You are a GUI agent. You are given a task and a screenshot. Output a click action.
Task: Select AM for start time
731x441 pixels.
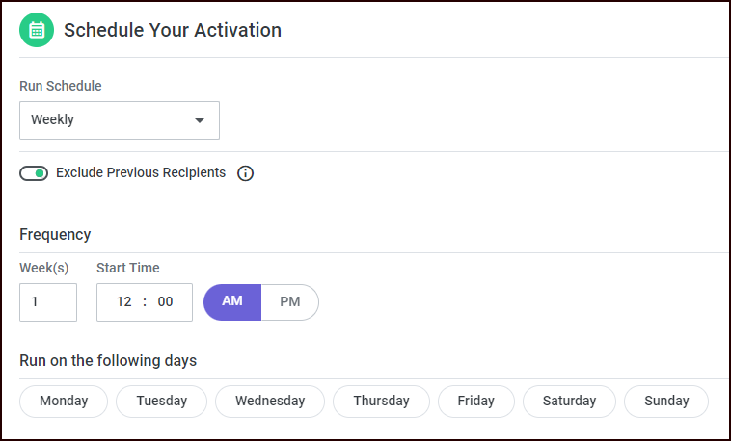click(232, 301)
